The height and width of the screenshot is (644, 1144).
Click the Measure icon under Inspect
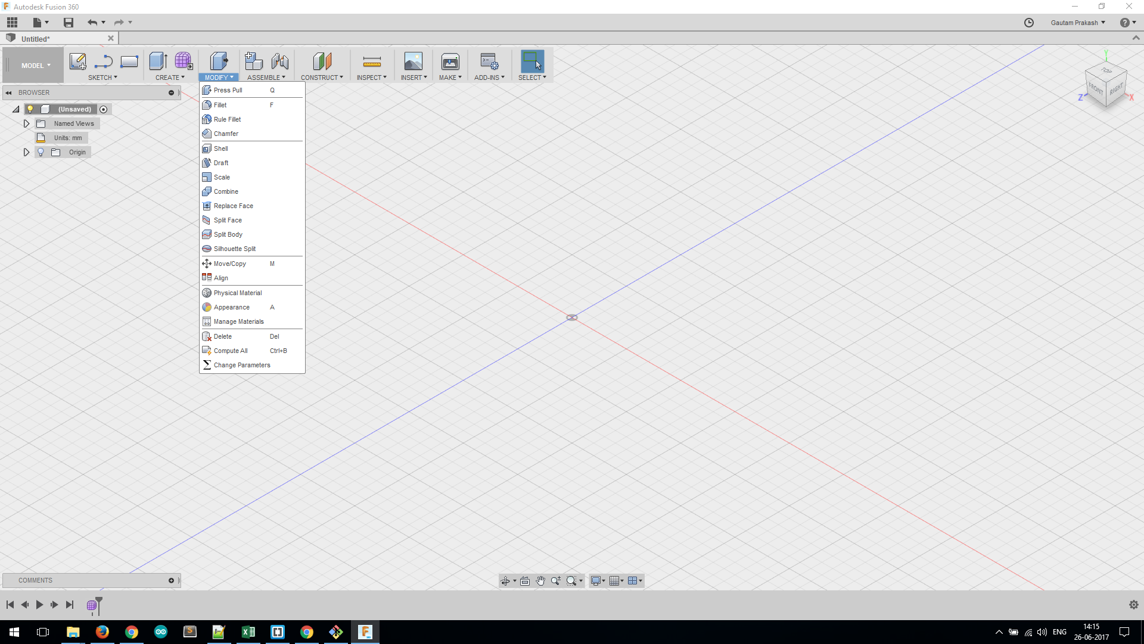click(x=372, y=61)
